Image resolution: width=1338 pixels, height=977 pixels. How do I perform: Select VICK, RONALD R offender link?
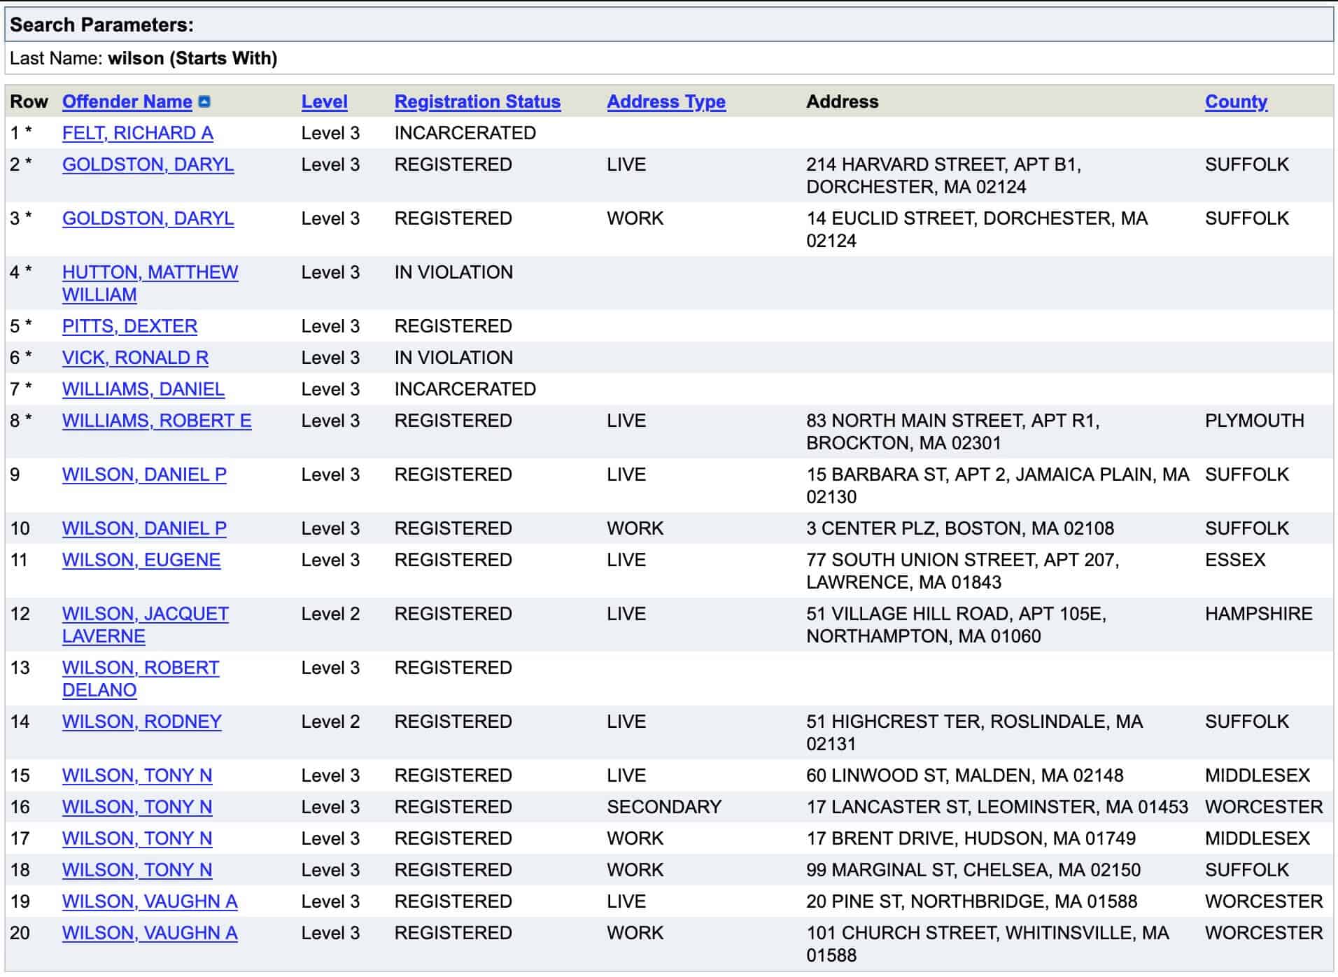(x=135, y=358)
